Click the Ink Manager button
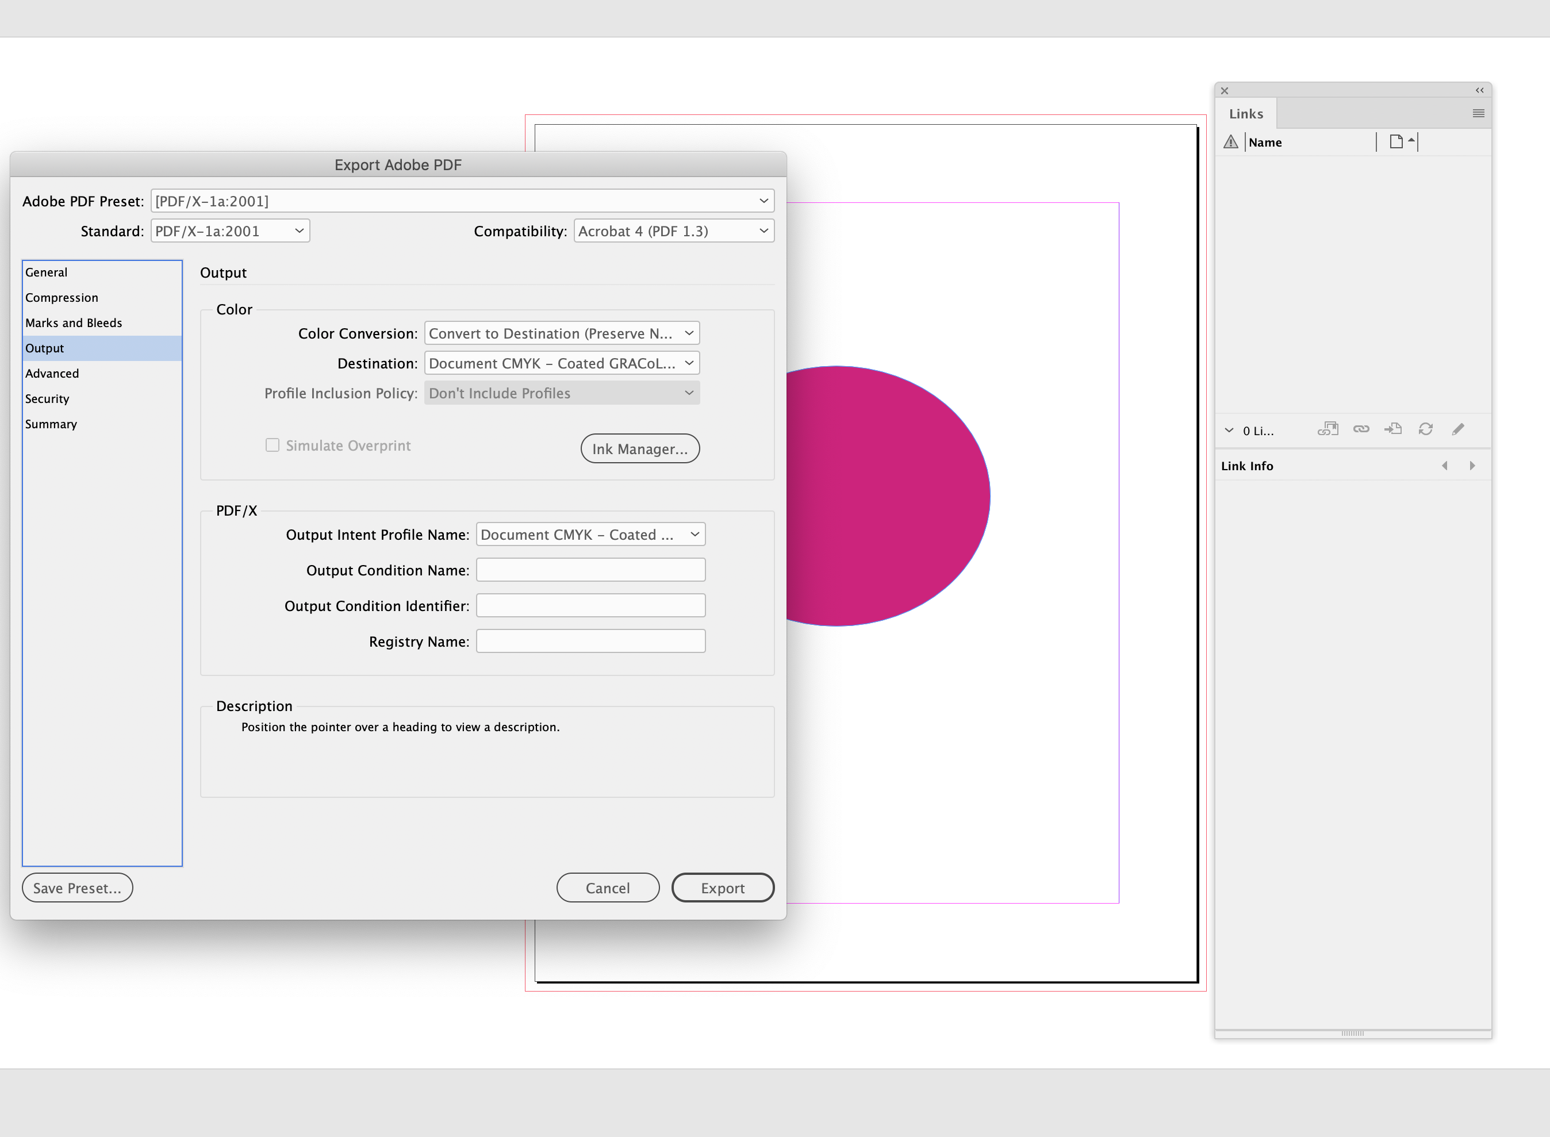The height and width of the screenshot is (1137, 1550). (x=638, y=448)
